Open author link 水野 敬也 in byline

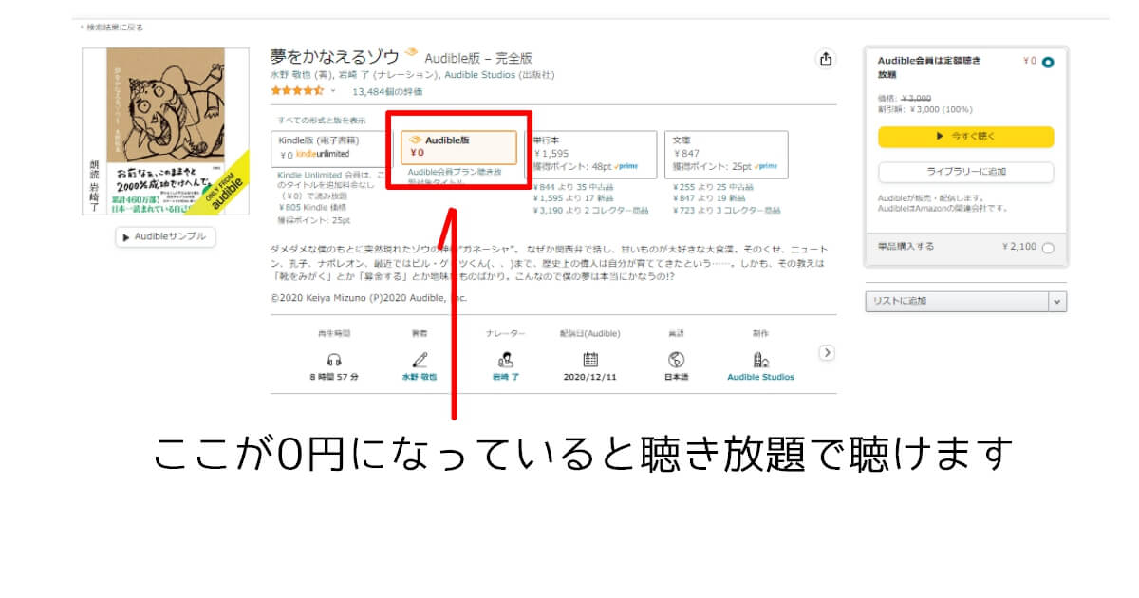289,74
